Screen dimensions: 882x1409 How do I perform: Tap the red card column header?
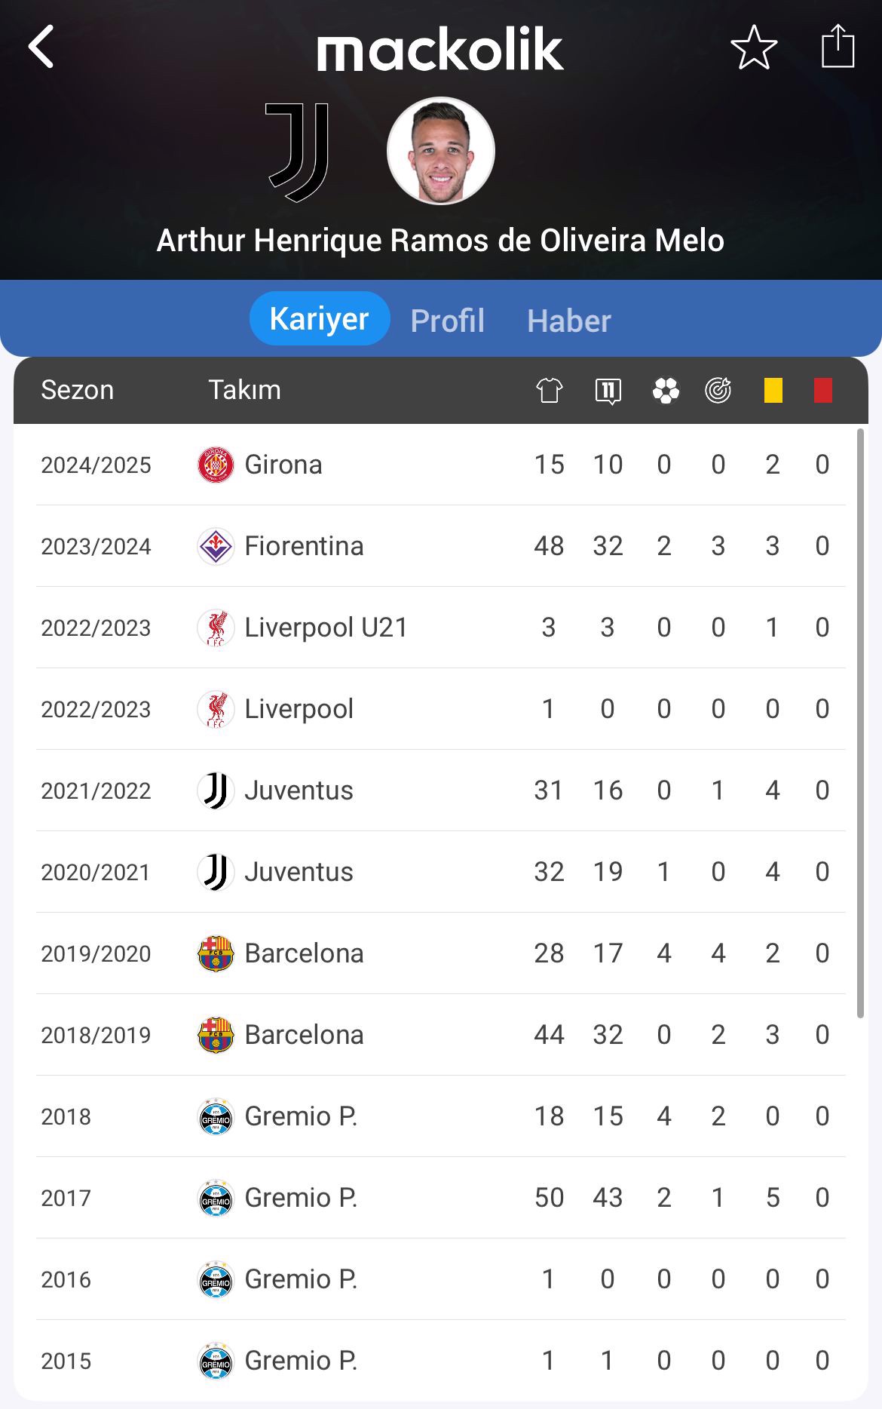[822, 391]
